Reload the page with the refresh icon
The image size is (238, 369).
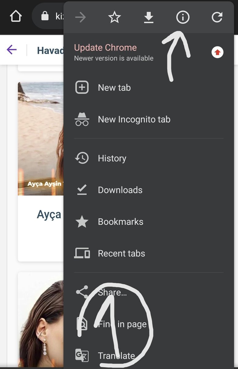217,18
